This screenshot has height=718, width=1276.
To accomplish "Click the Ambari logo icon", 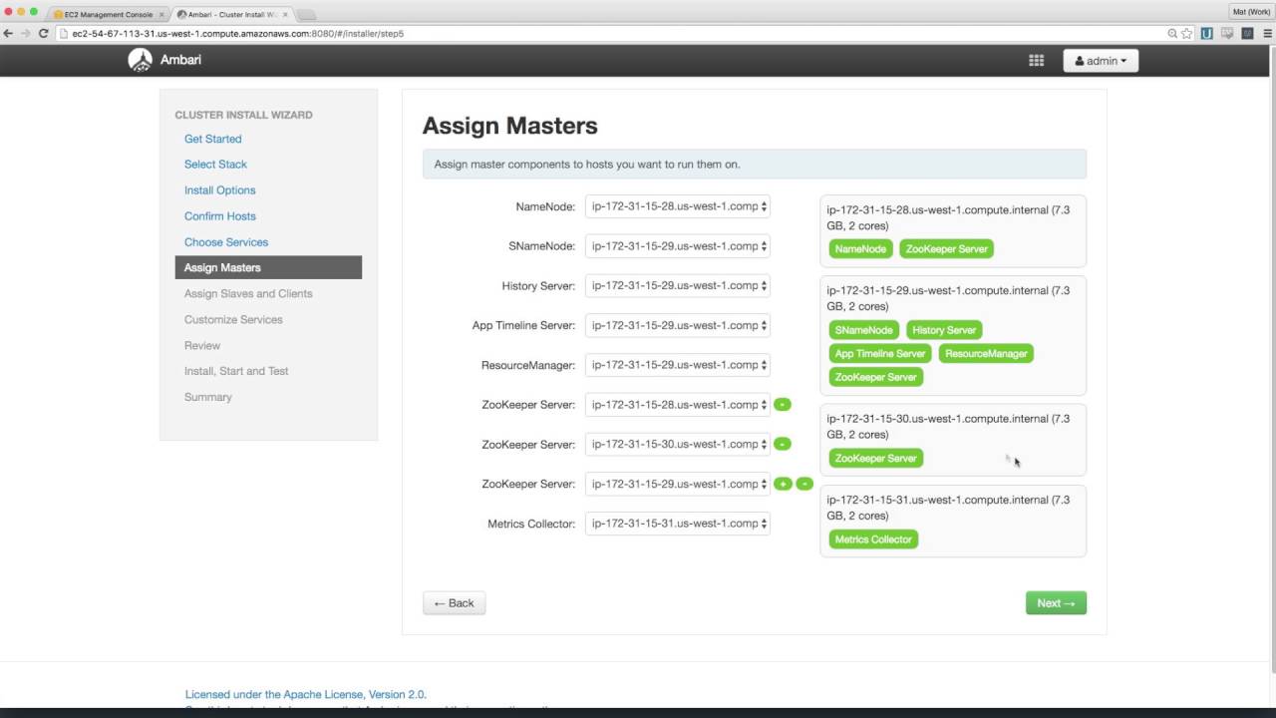I will pyautogui.click(x=140, y=60).
